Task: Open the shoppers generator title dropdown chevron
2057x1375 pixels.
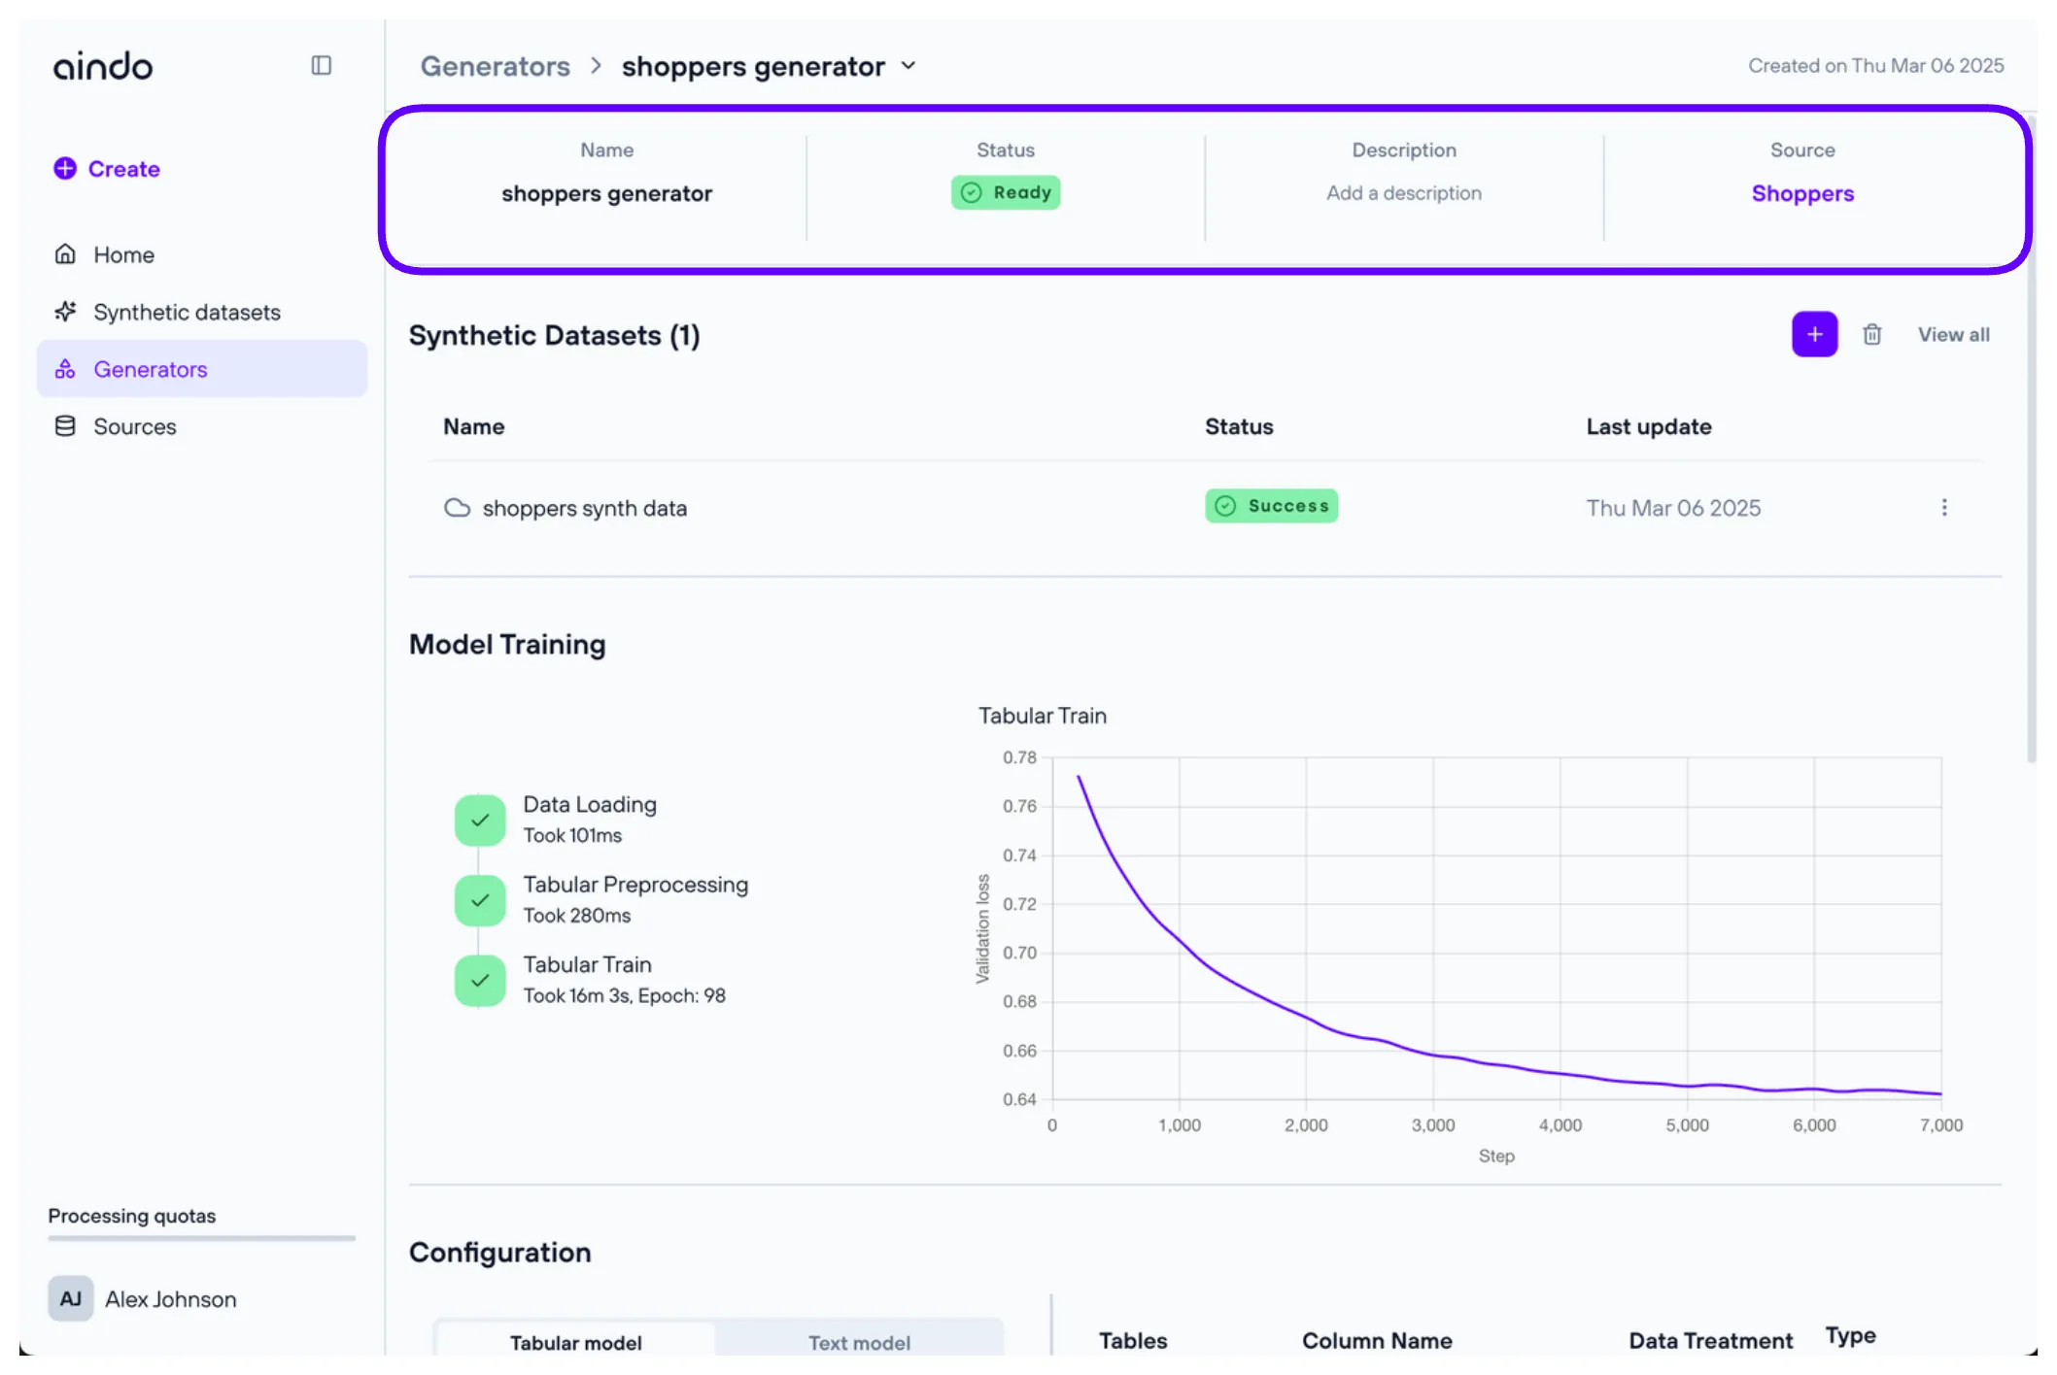Action: pyautogui.click(x=909, y=66)
